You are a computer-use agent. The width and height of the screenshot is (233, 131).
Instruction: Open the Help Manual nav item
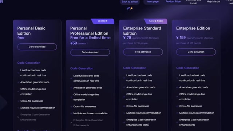pos(213,1)
